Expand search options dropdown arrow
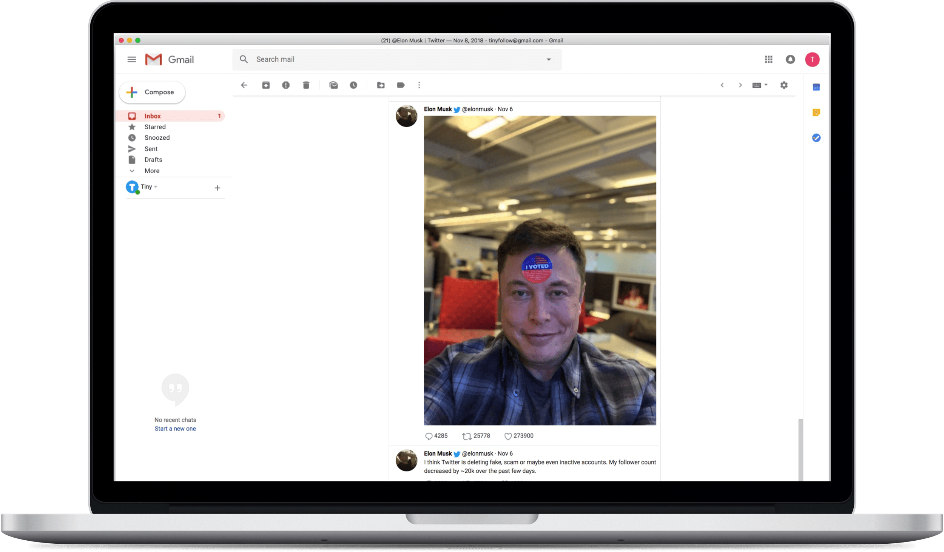 pyautogui.click(x=549, y=60)
